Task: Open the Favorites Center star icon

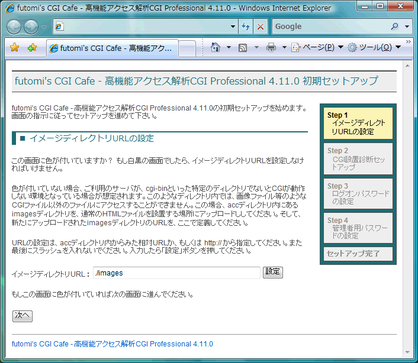Action: pos(14,48)
